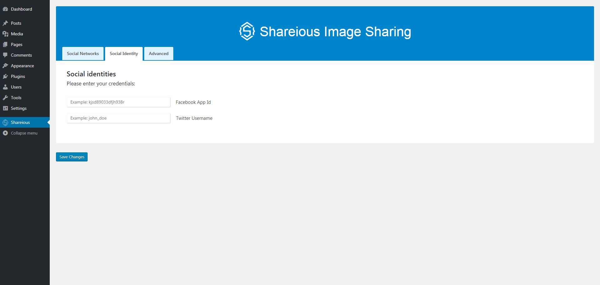600x285 pixels.
Task: Click the Social identities heading
Action: pos(91,74)
